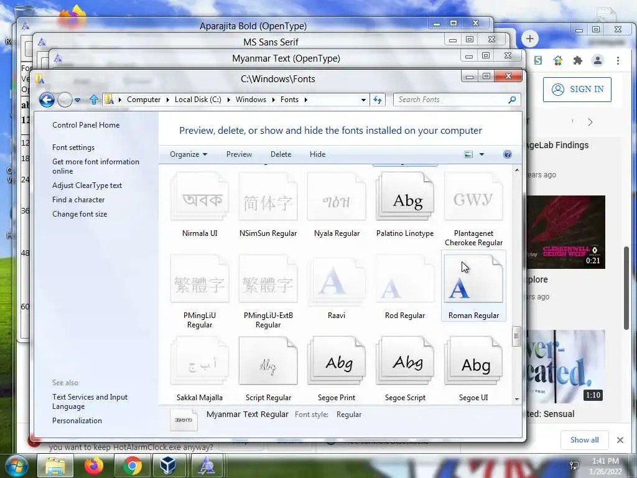Expand the arrow after Windows in breadcrumb
Image resolution: width=637 pixels, height=478 pixels.
(273, 100)
